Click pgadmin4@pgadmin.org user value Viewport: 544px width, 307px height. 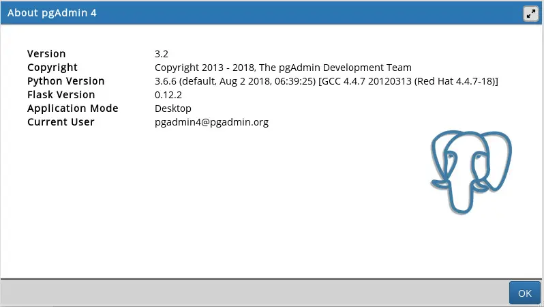pos(211,122)
